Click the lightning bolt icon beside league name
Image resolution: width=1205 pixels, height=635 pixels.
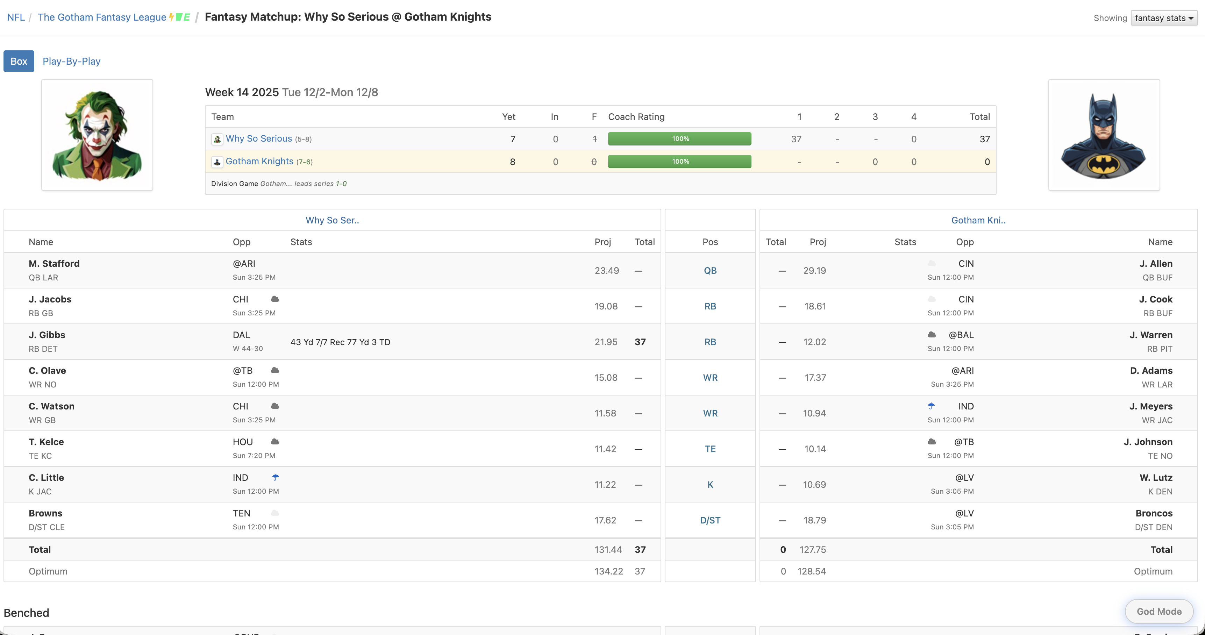[172, 17]
